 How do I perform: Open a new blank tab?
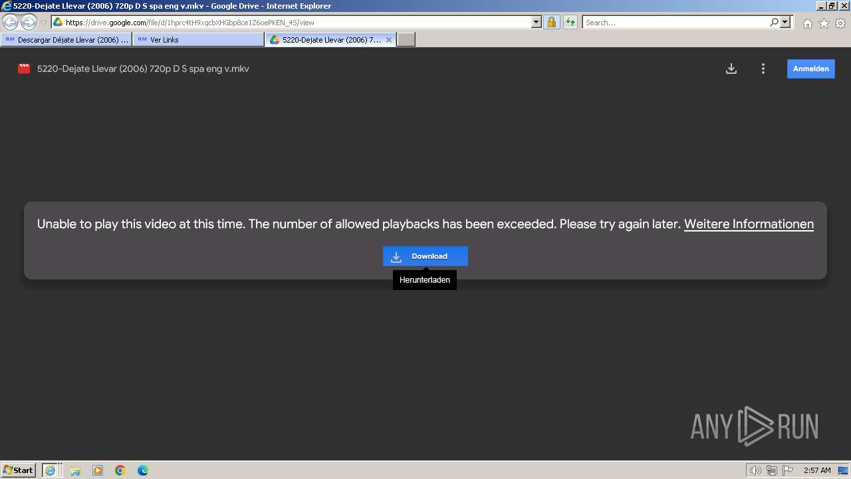406,40
